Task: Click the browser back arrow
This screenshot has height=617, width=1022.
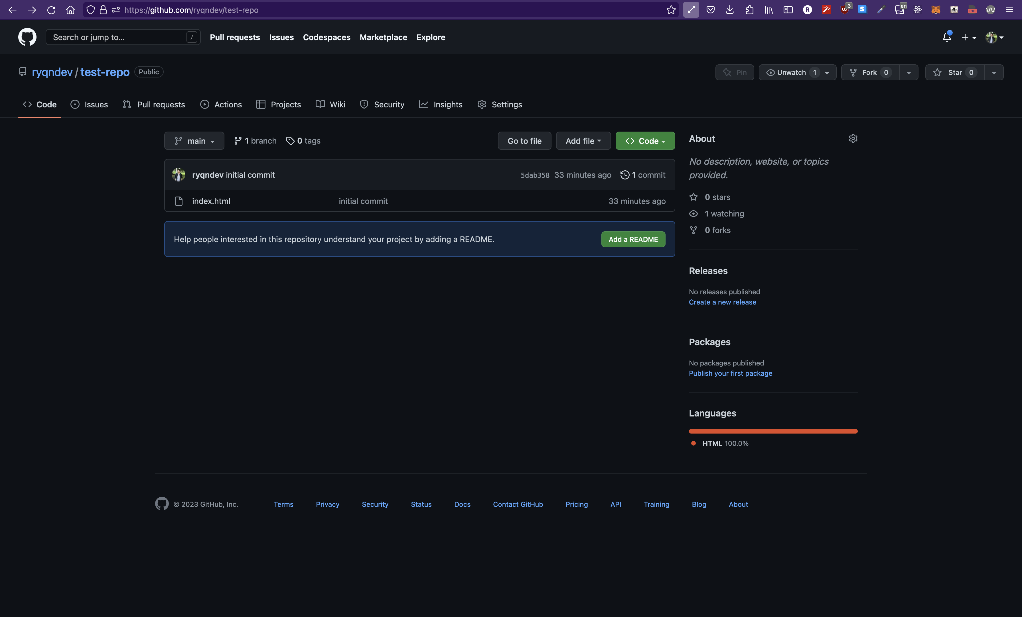Action: pyautogui.click(x=13, y=10)
